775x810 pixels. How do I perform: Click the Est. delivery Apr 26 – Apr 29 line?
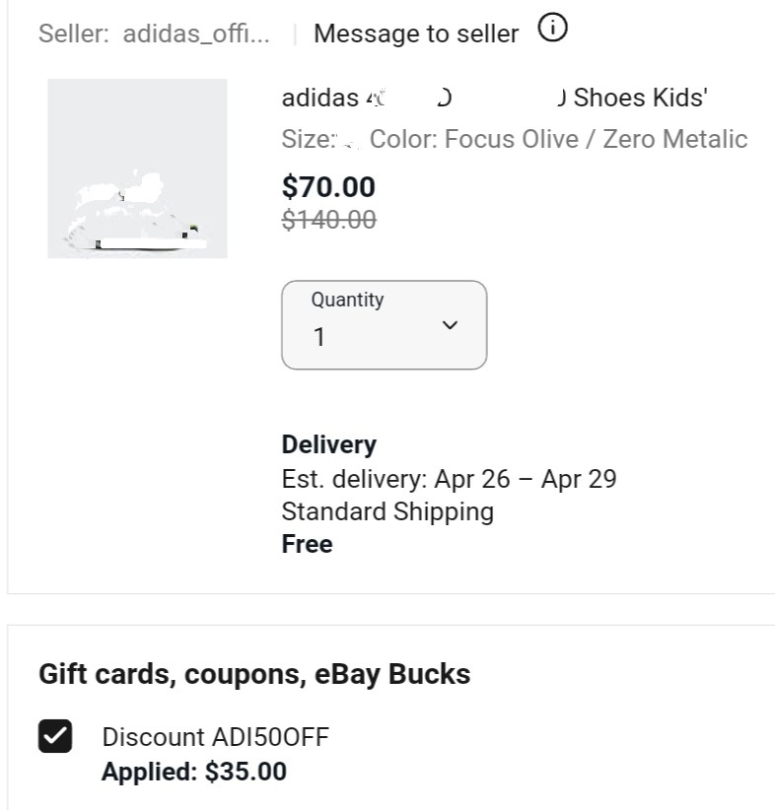[x=450, y=479]
